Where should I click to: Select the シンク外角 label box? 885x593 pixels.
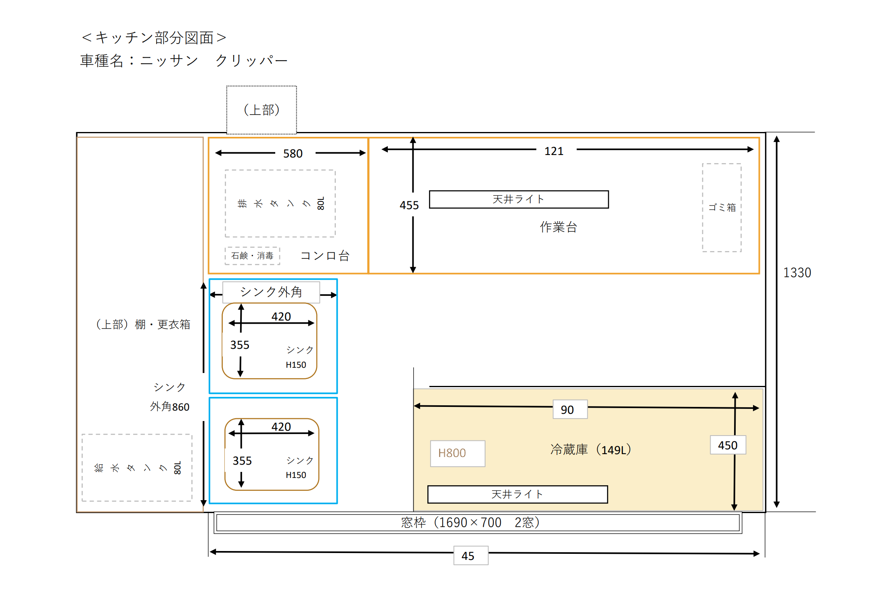271,292
